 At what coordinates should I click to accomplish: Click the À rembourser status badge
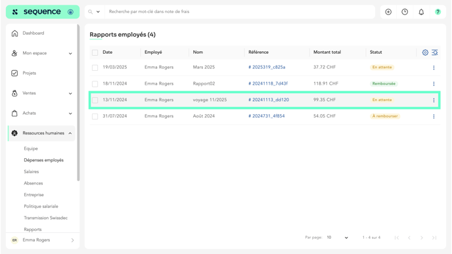[385, 116]
